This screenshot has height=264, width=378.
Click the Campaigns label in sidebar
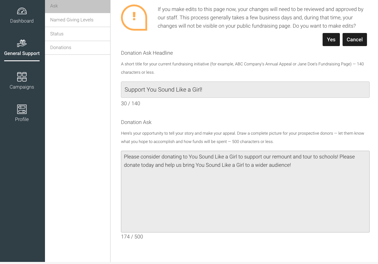22,87
